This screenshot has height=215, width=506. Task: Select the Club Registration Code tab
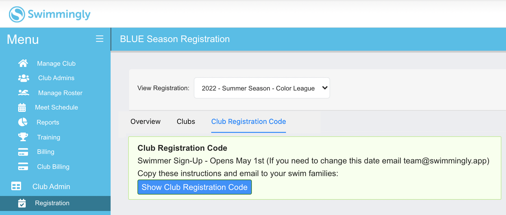click(248, 122)
